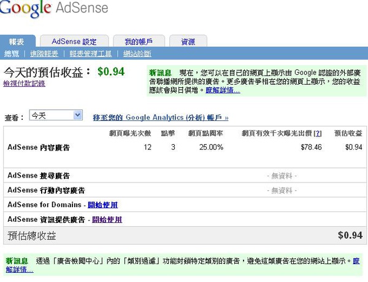Image resolution: width=368 pixels, height=282 pixels.
Task: Open the 報表 tab
Action: 17,41
